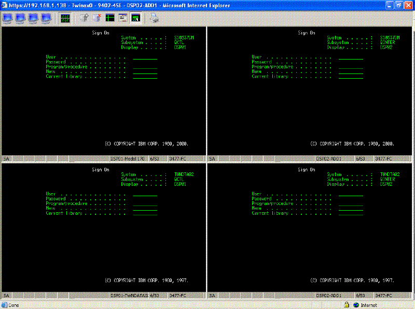Toggle the four-pane grid view button
Screen dimensions: 415x309
pos(65,18)
